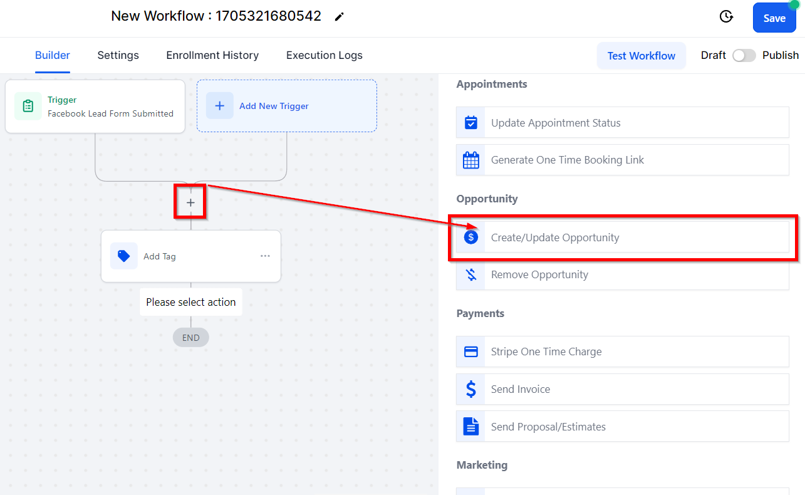Click the Add New Trigger plus icon
This screenshot has width=805, height=495.
[x=220, y=106]
